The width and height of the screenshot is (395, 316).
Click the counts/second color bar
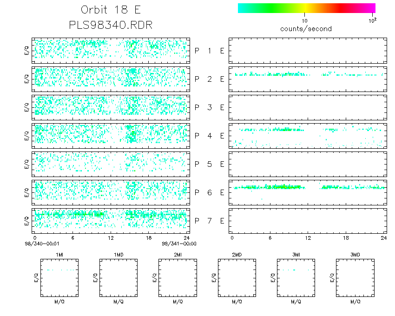click(x=307, y=8)
